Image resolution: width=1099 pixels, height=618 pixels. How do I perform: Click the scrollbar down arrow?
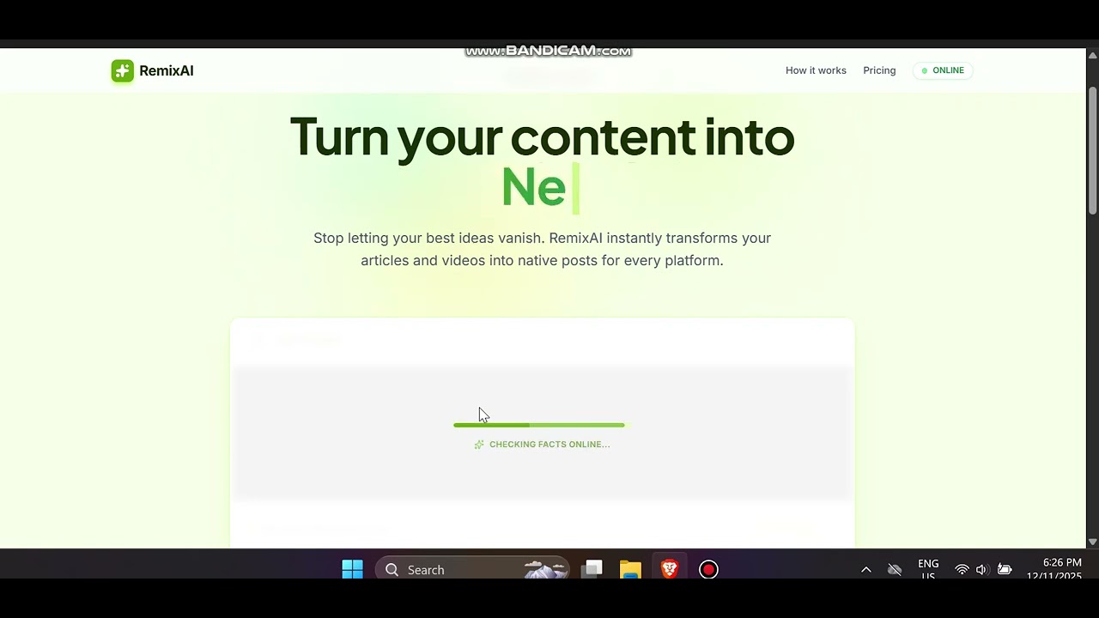(x=1092, y=542)
